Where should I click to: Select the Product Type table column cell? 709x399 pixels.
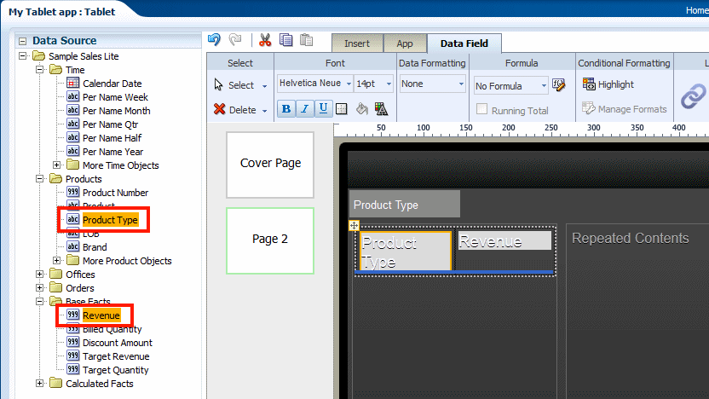[x=406, y=251]
